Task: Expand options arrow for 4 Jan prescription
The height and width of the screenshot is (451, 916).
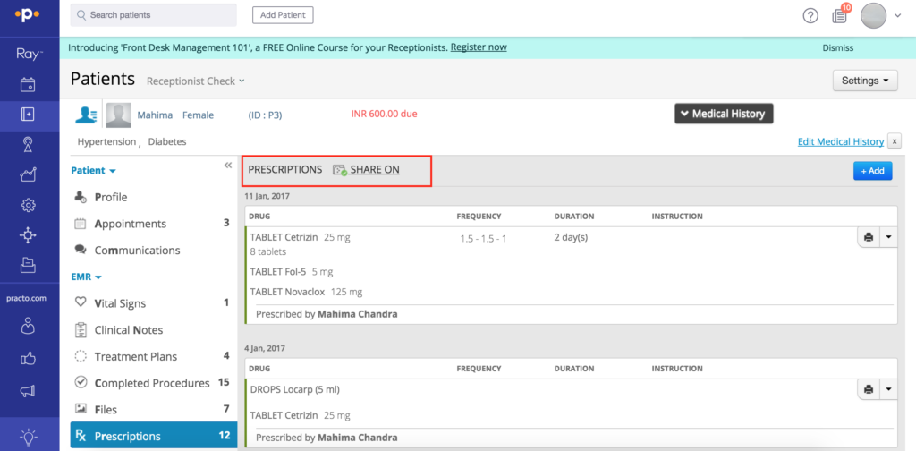Action: pos(888,389)
